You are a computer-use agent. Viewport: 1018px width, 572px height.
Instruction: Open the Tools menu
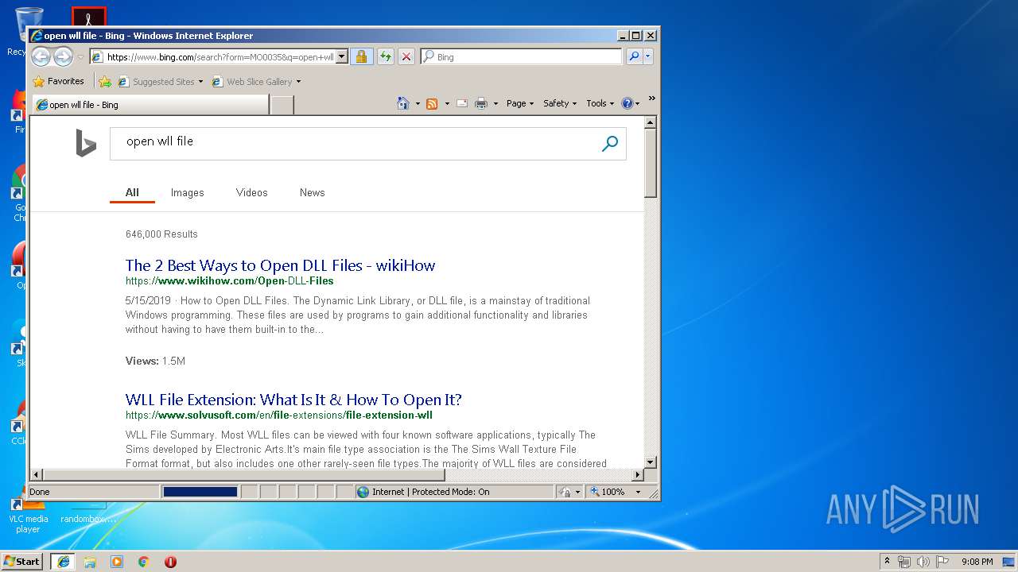[x=600, y=103]
